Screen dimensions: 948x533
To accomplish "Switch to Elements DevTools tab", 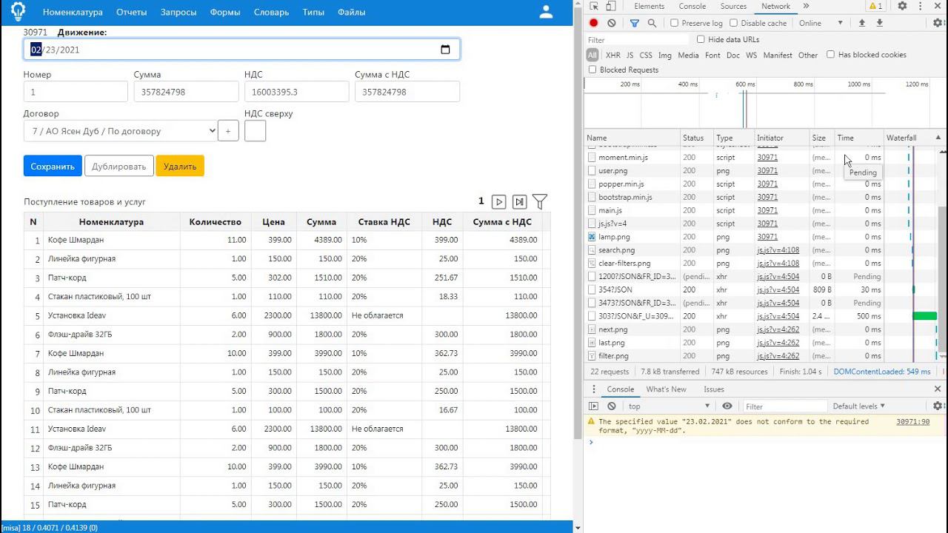I will 649,6.
